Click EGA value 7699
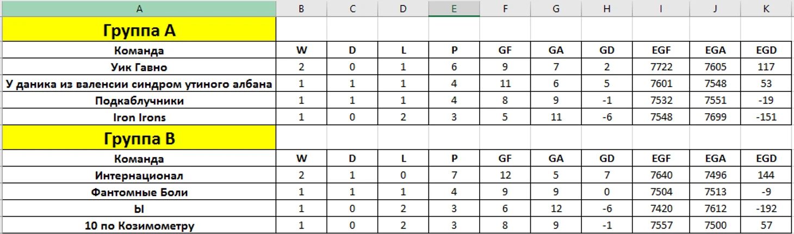Viewport: 794px width, 234px height. point(715,117)
